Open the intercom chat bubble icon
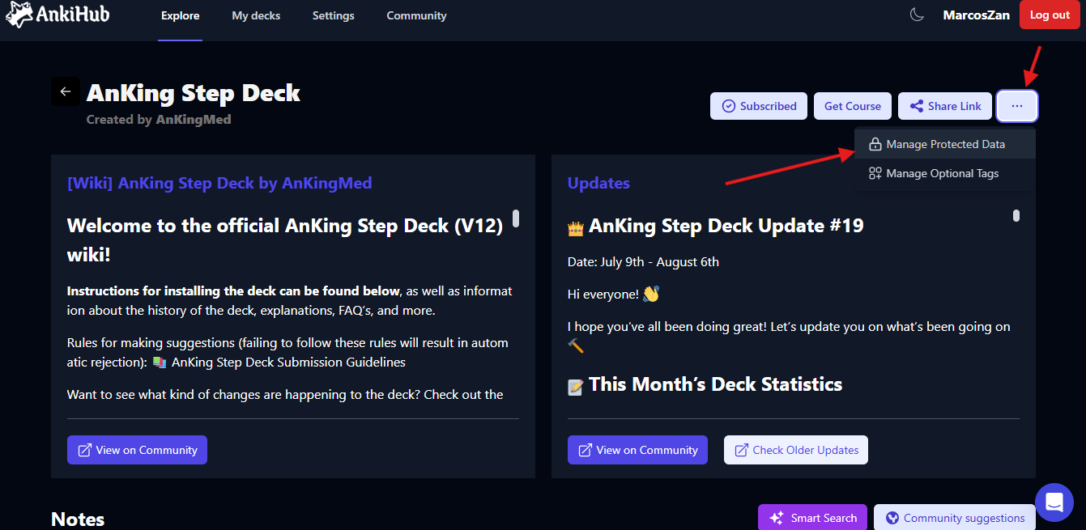 coord(1054,502)
